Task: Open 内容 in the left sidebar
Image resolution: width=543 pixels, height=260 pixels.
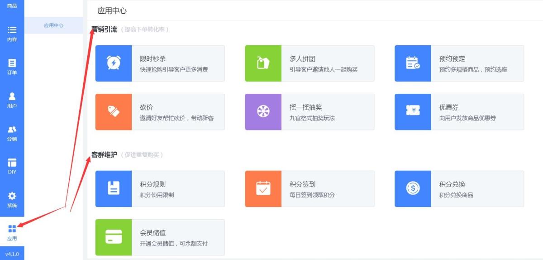Action: click(12, 34)
